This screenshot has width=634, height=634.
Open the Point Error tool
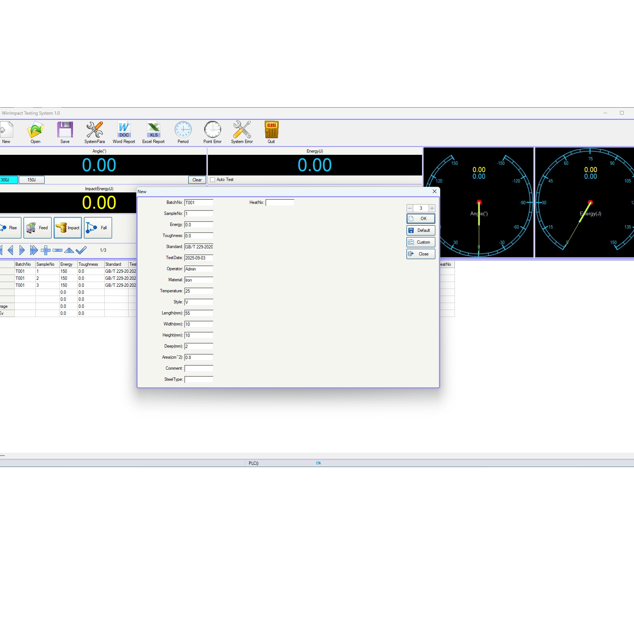tap(212, 132)
